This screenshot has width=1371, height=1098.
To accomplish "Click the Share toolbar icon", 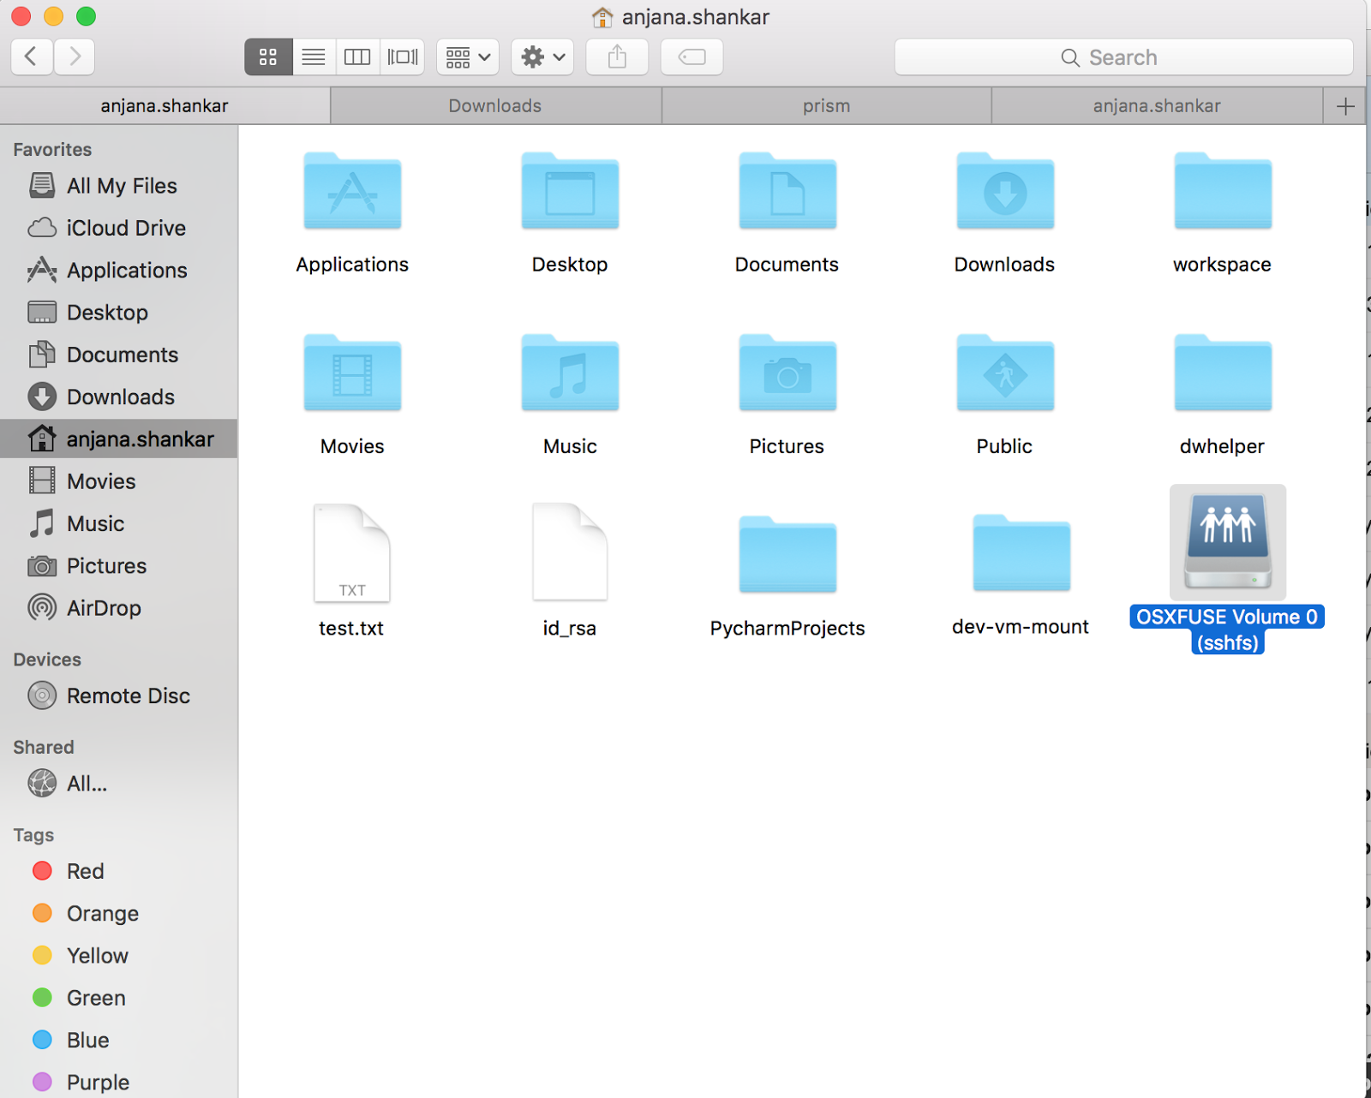I will (617, 57).
